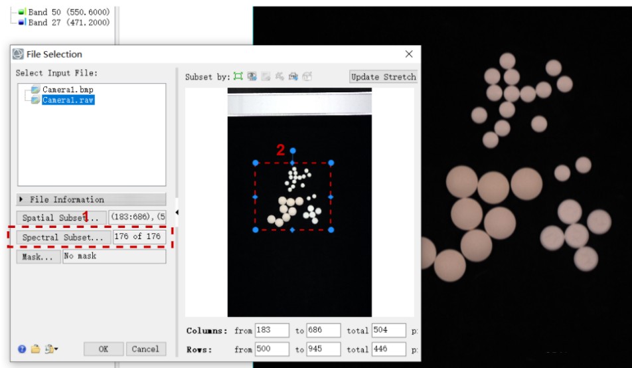The width and height of the screenshot is (632, 368).
Task: Click the Columns to field showing 686
Action: pos(323,330)
